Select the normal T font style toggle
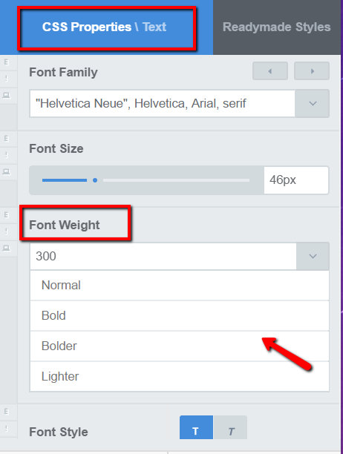343x454 pixels. point(196,427)
